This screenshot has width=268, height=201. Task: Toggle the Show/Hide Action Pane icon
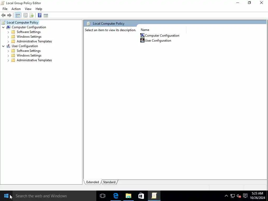point(46,15)
